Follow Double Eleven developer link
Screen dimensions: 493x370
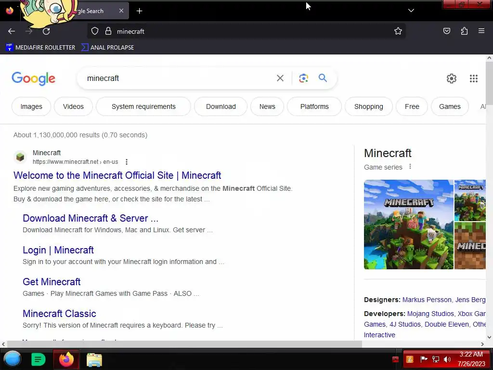[446, 324]
